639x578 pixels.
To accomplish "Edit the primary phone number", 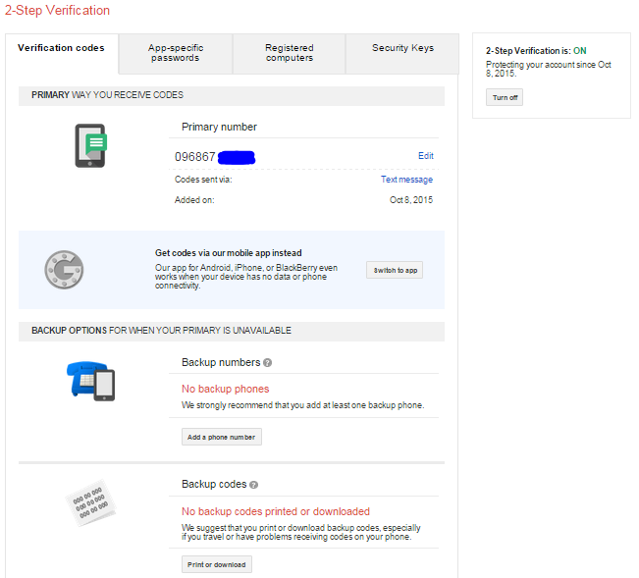I will coord(425,156).
